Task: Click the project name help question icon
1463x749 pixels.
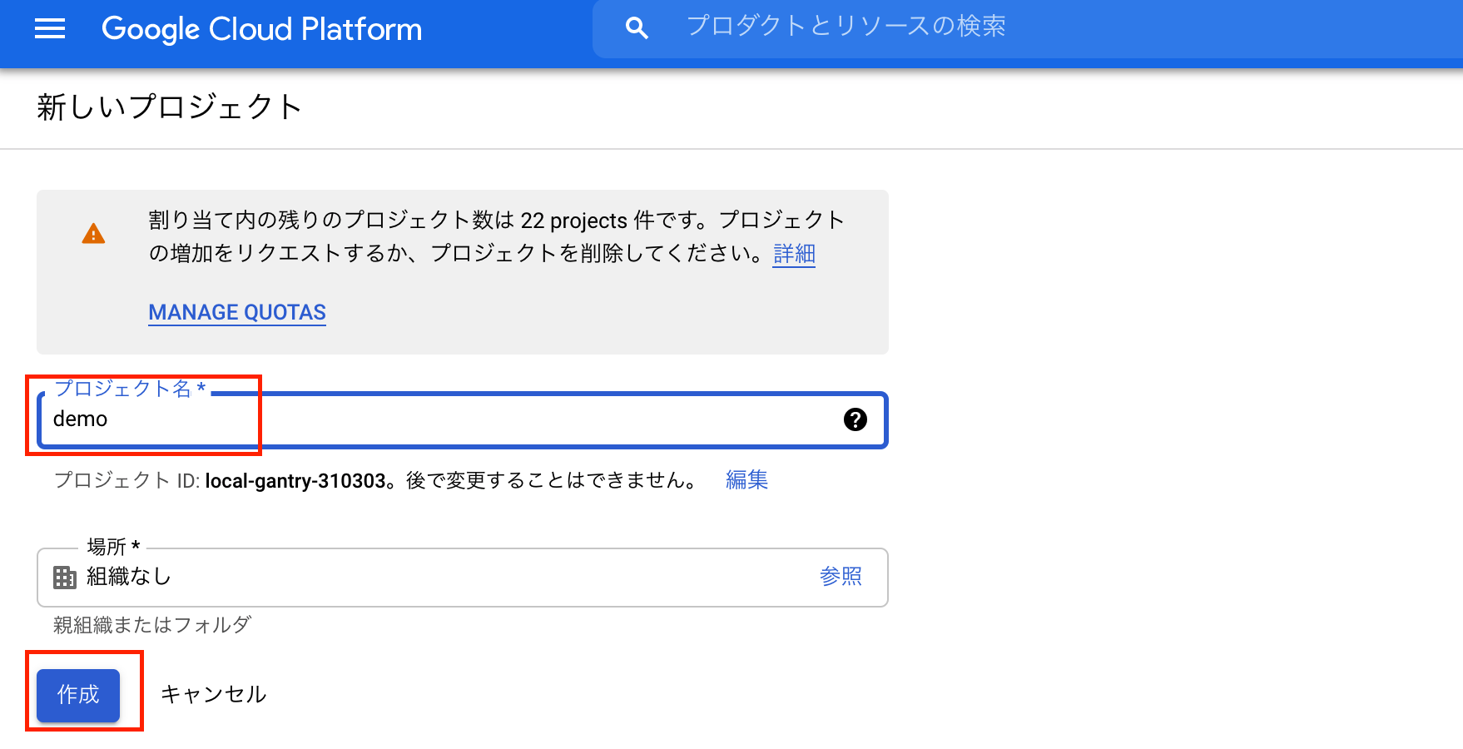Action: (855, 419)
